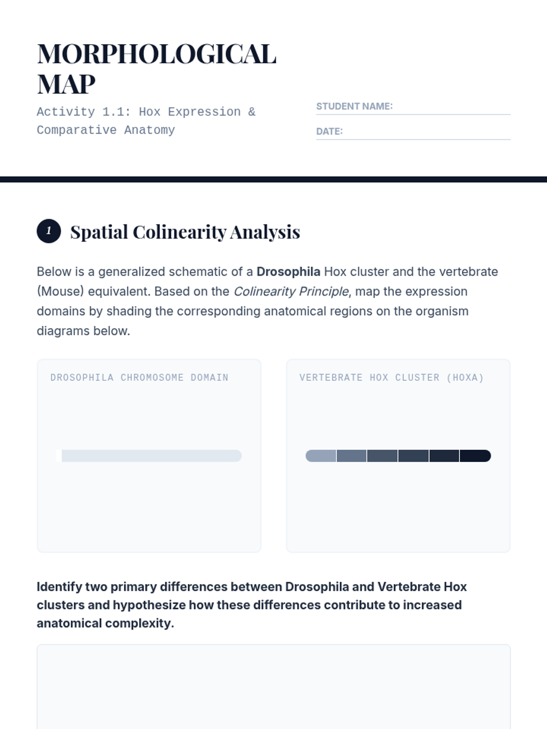
Task: Select the second HOXA segment from the left
Action: pos(351,456)
